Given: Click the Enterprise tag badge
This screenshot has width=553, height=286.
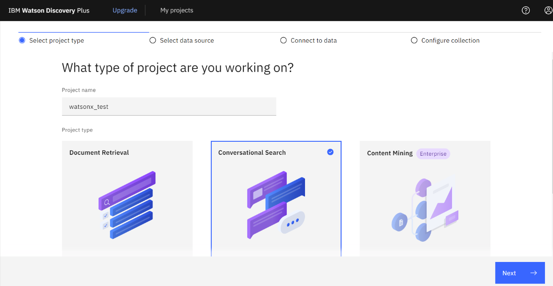Looking at the screenshot, I should point(433,154).
